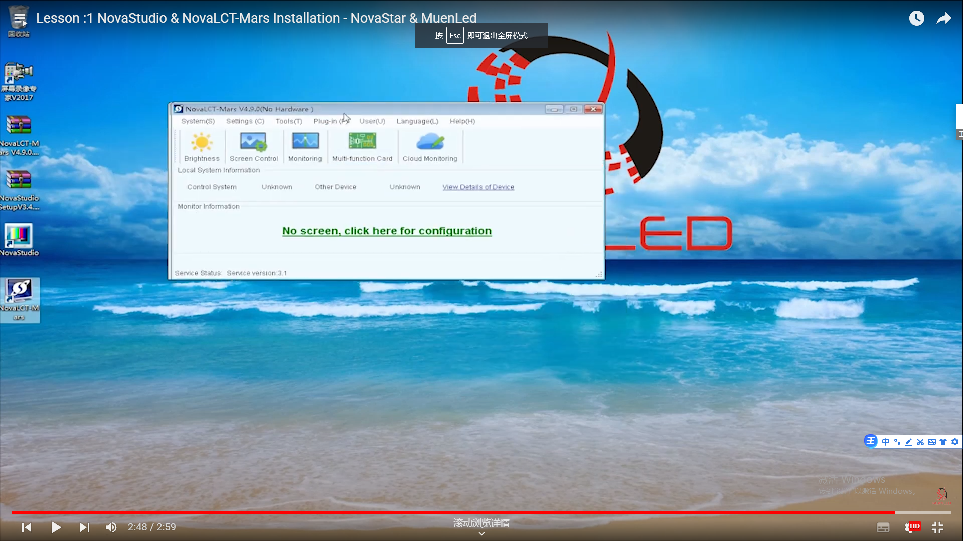The width and height of the screenshot is (963, 541).
Task: Open the Multi-function Card tool
Action: pos(362,147)
